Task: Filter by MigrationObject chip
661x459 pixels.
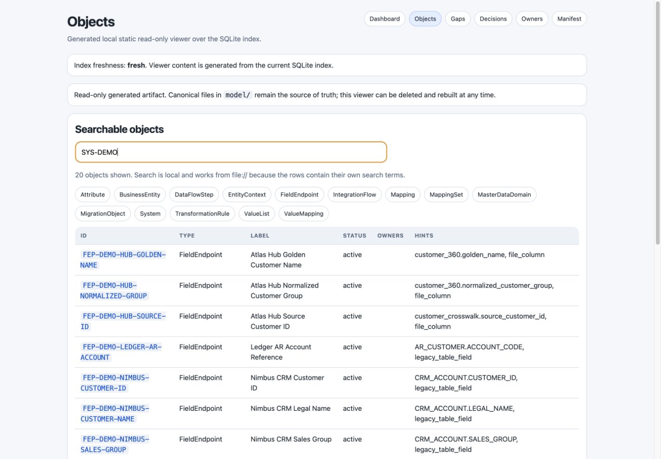Action: [103, 214]
